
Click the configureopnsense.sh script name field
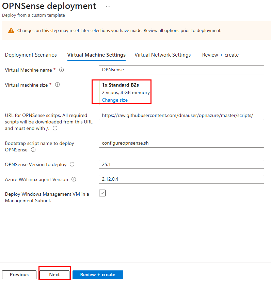click(181, 143)
